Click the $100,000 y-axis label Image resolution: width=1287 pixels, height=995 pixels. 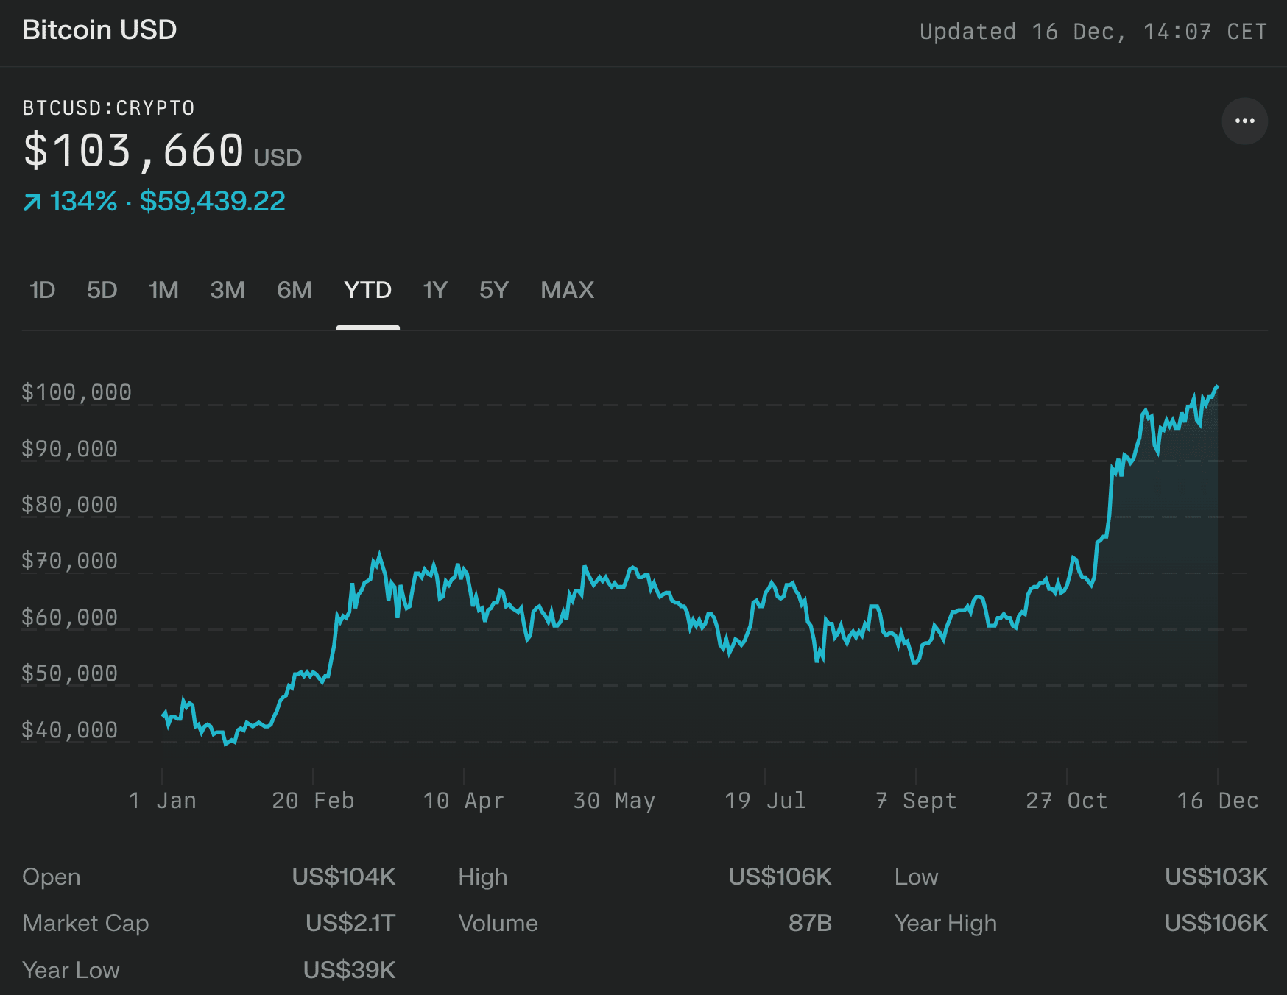pos(77,392)
